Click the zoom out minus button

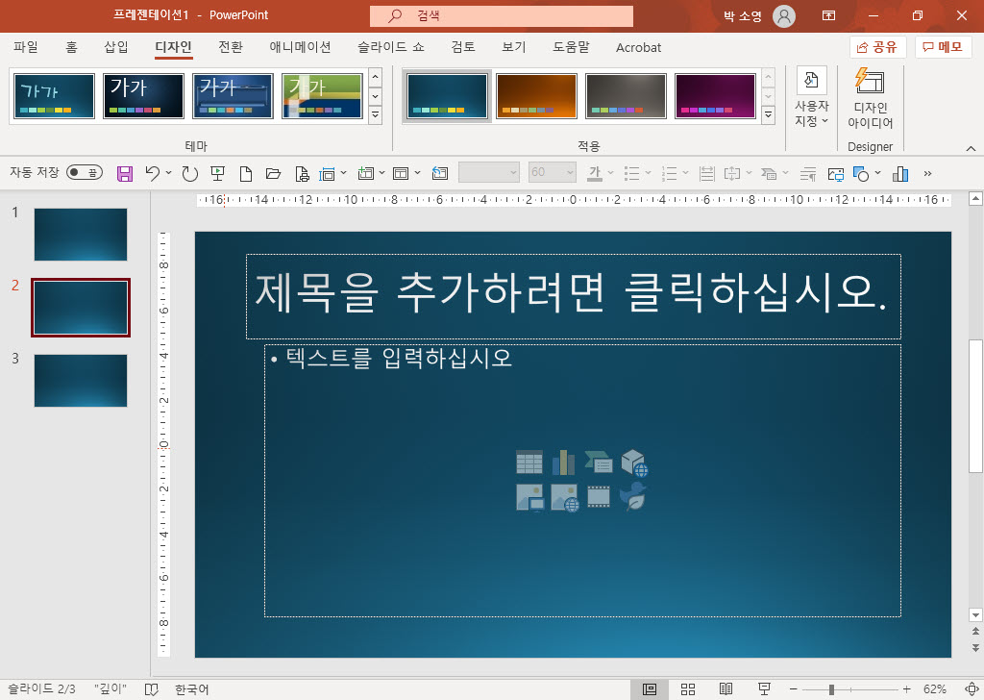point(793,689)
